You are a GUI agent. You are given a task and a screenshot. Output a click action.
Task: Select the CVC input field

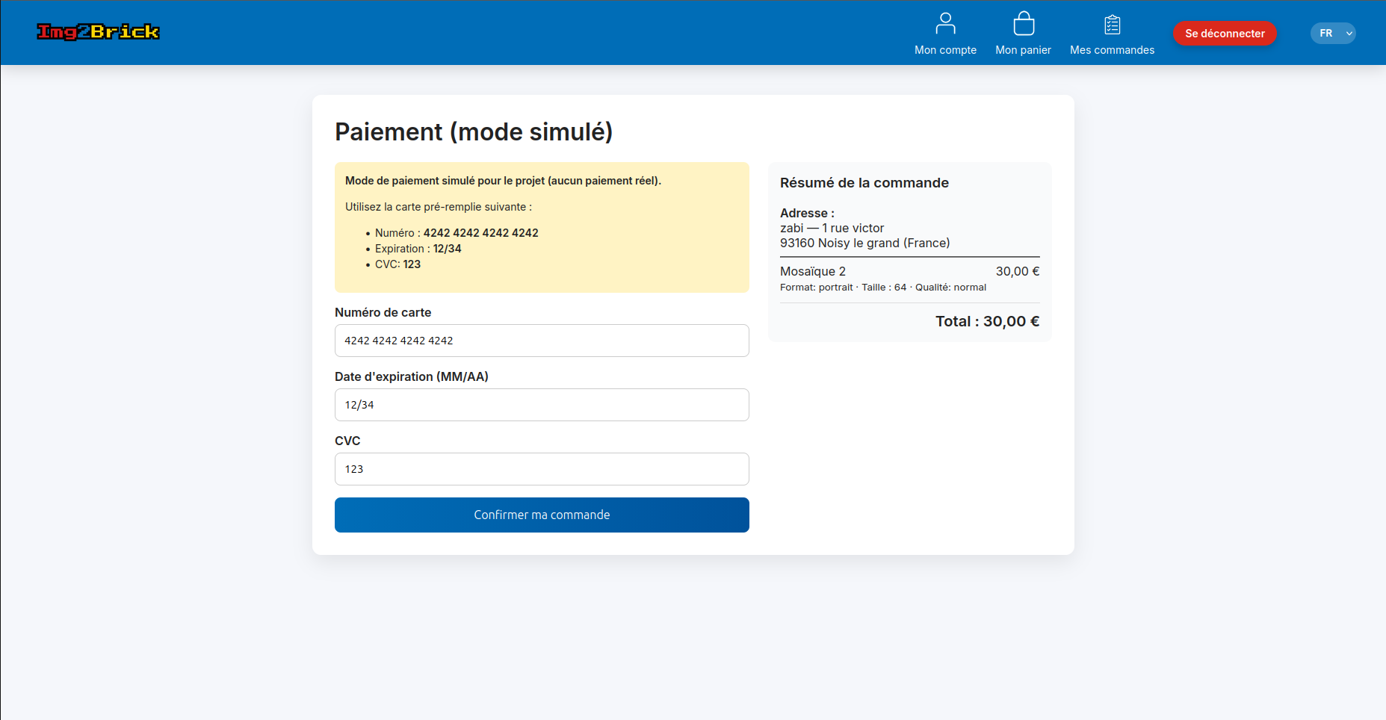pos(542,469)
